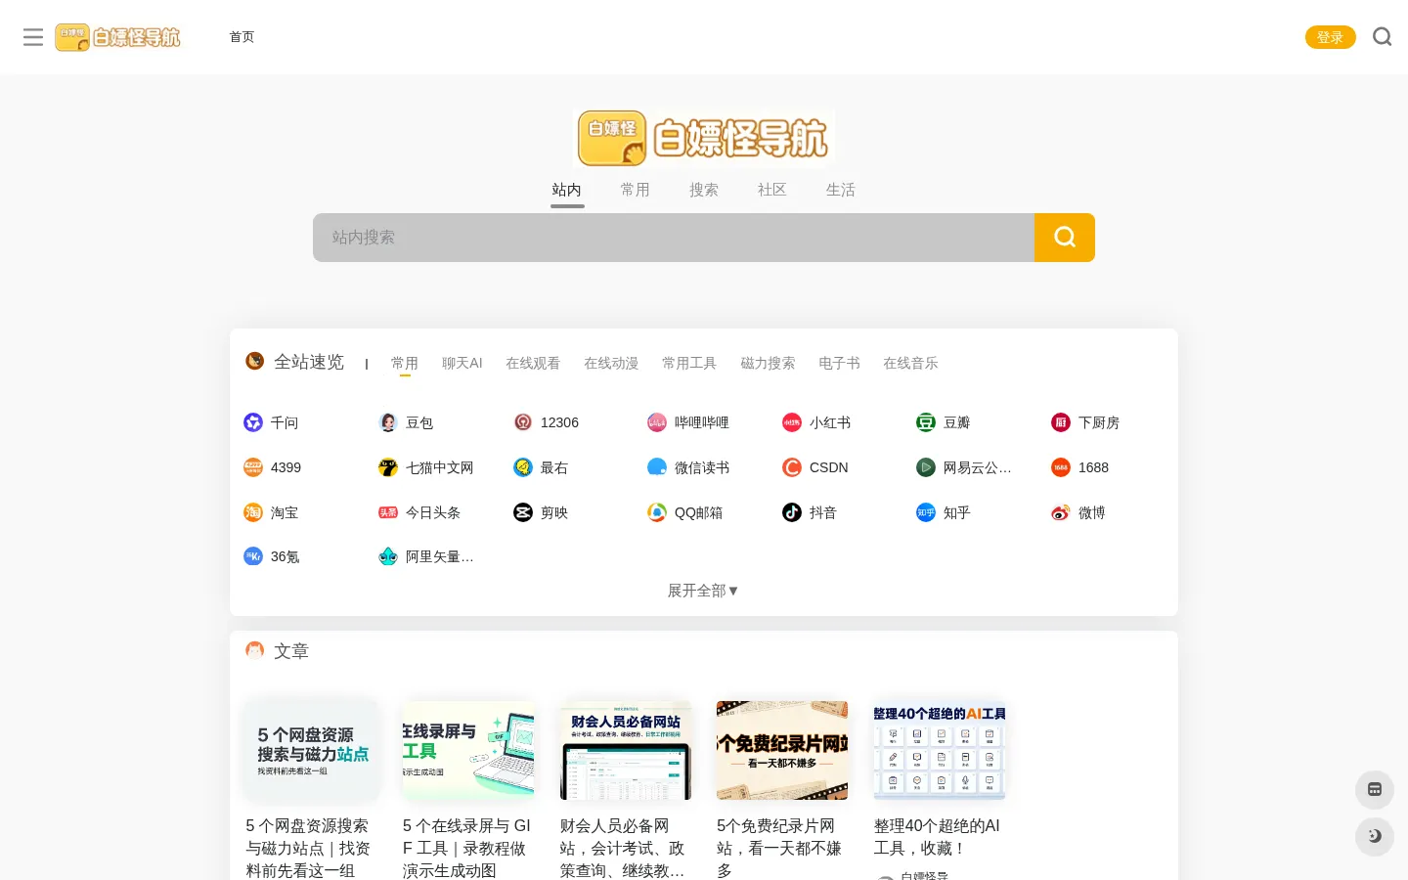Open the 哔哩哔哩 site icon
The image size is (1408, 880).
pyautogui.click(x=657, y=422)
